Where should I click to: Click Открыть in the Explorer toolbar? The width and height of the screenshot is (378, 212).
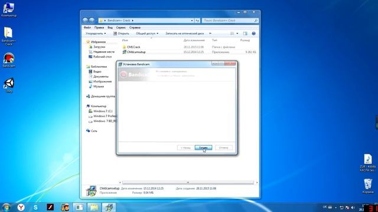point(121,34)
